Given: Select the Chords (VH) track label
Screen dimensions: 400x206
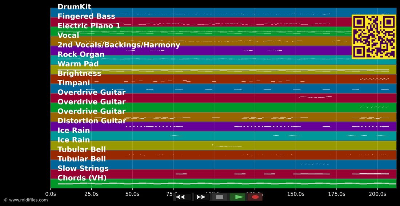Looking at the screenshot, I should pyautogui.click(x=82, y=178).
